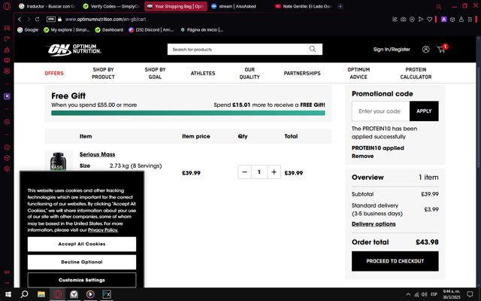Open the notification center in system tray
Screen dimensions: 481x301
click(x=470, y=294)
